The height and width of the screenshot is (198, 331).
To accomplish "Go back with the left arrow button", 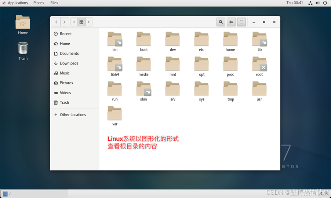I will pos(56,22).
